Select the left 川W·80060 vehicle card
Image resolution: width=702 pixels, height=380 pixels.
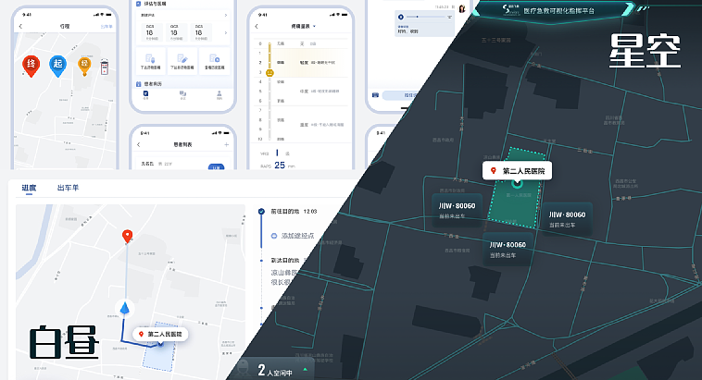(x=457, y=210)
